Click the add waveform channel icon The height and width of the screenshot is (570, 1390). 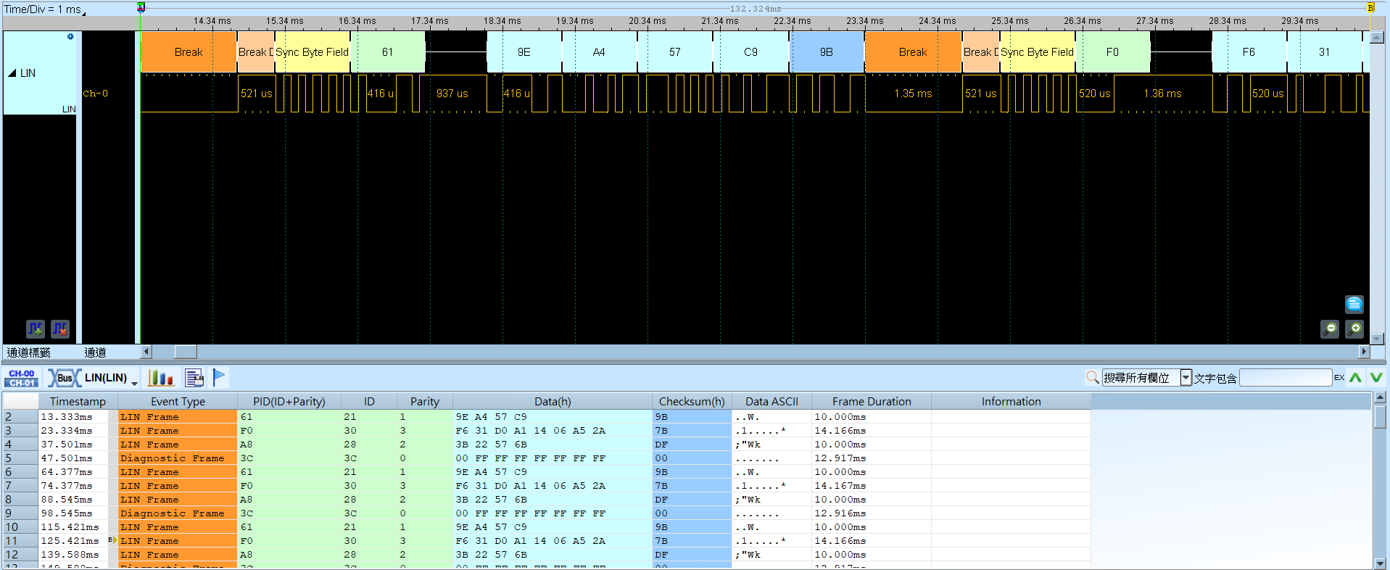pos(36,329)
